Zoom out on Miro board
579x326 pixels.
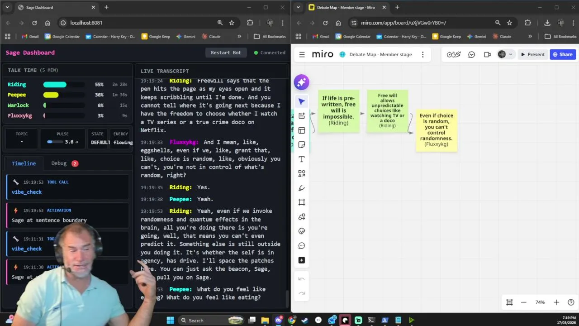coord(524,302)
